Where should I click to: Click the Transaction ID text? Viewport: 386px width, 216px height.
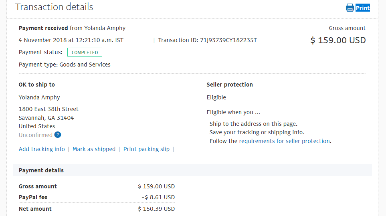[207, 40]
